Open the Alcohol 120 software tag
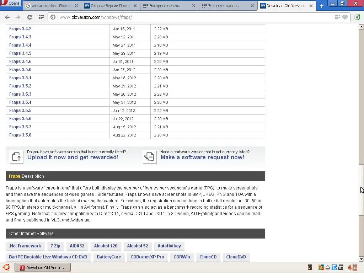 click(106, 246)
